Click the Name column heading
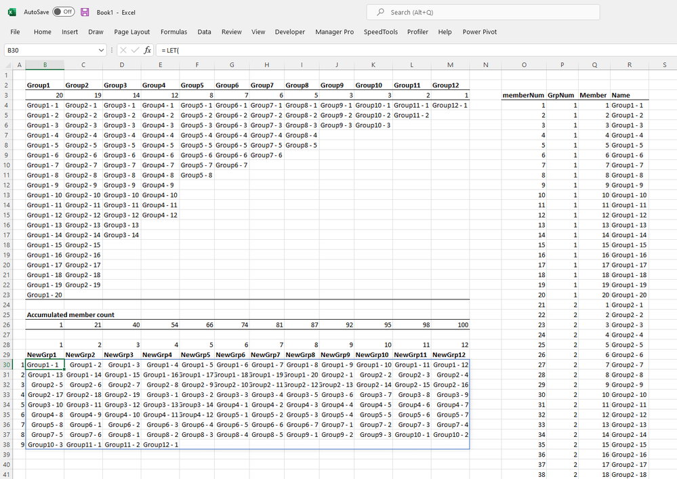 [x=629, y=95]
